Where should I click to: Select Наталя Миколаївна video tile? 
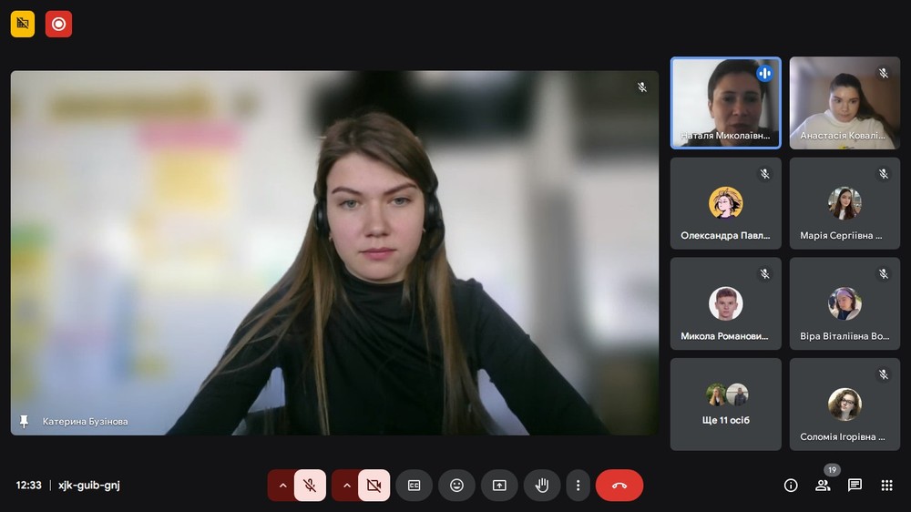point(726,103)
